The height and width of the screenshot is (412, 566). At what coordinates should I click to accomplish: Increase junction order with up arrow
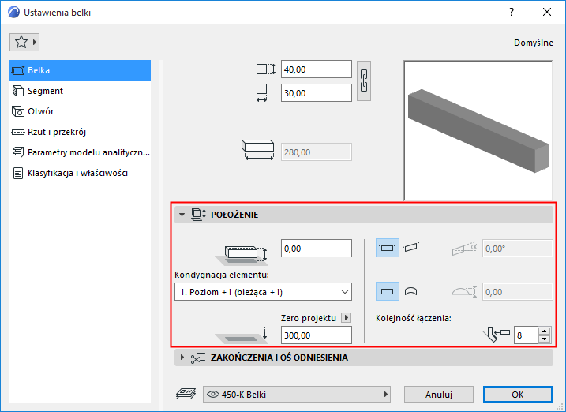[544, 331]
